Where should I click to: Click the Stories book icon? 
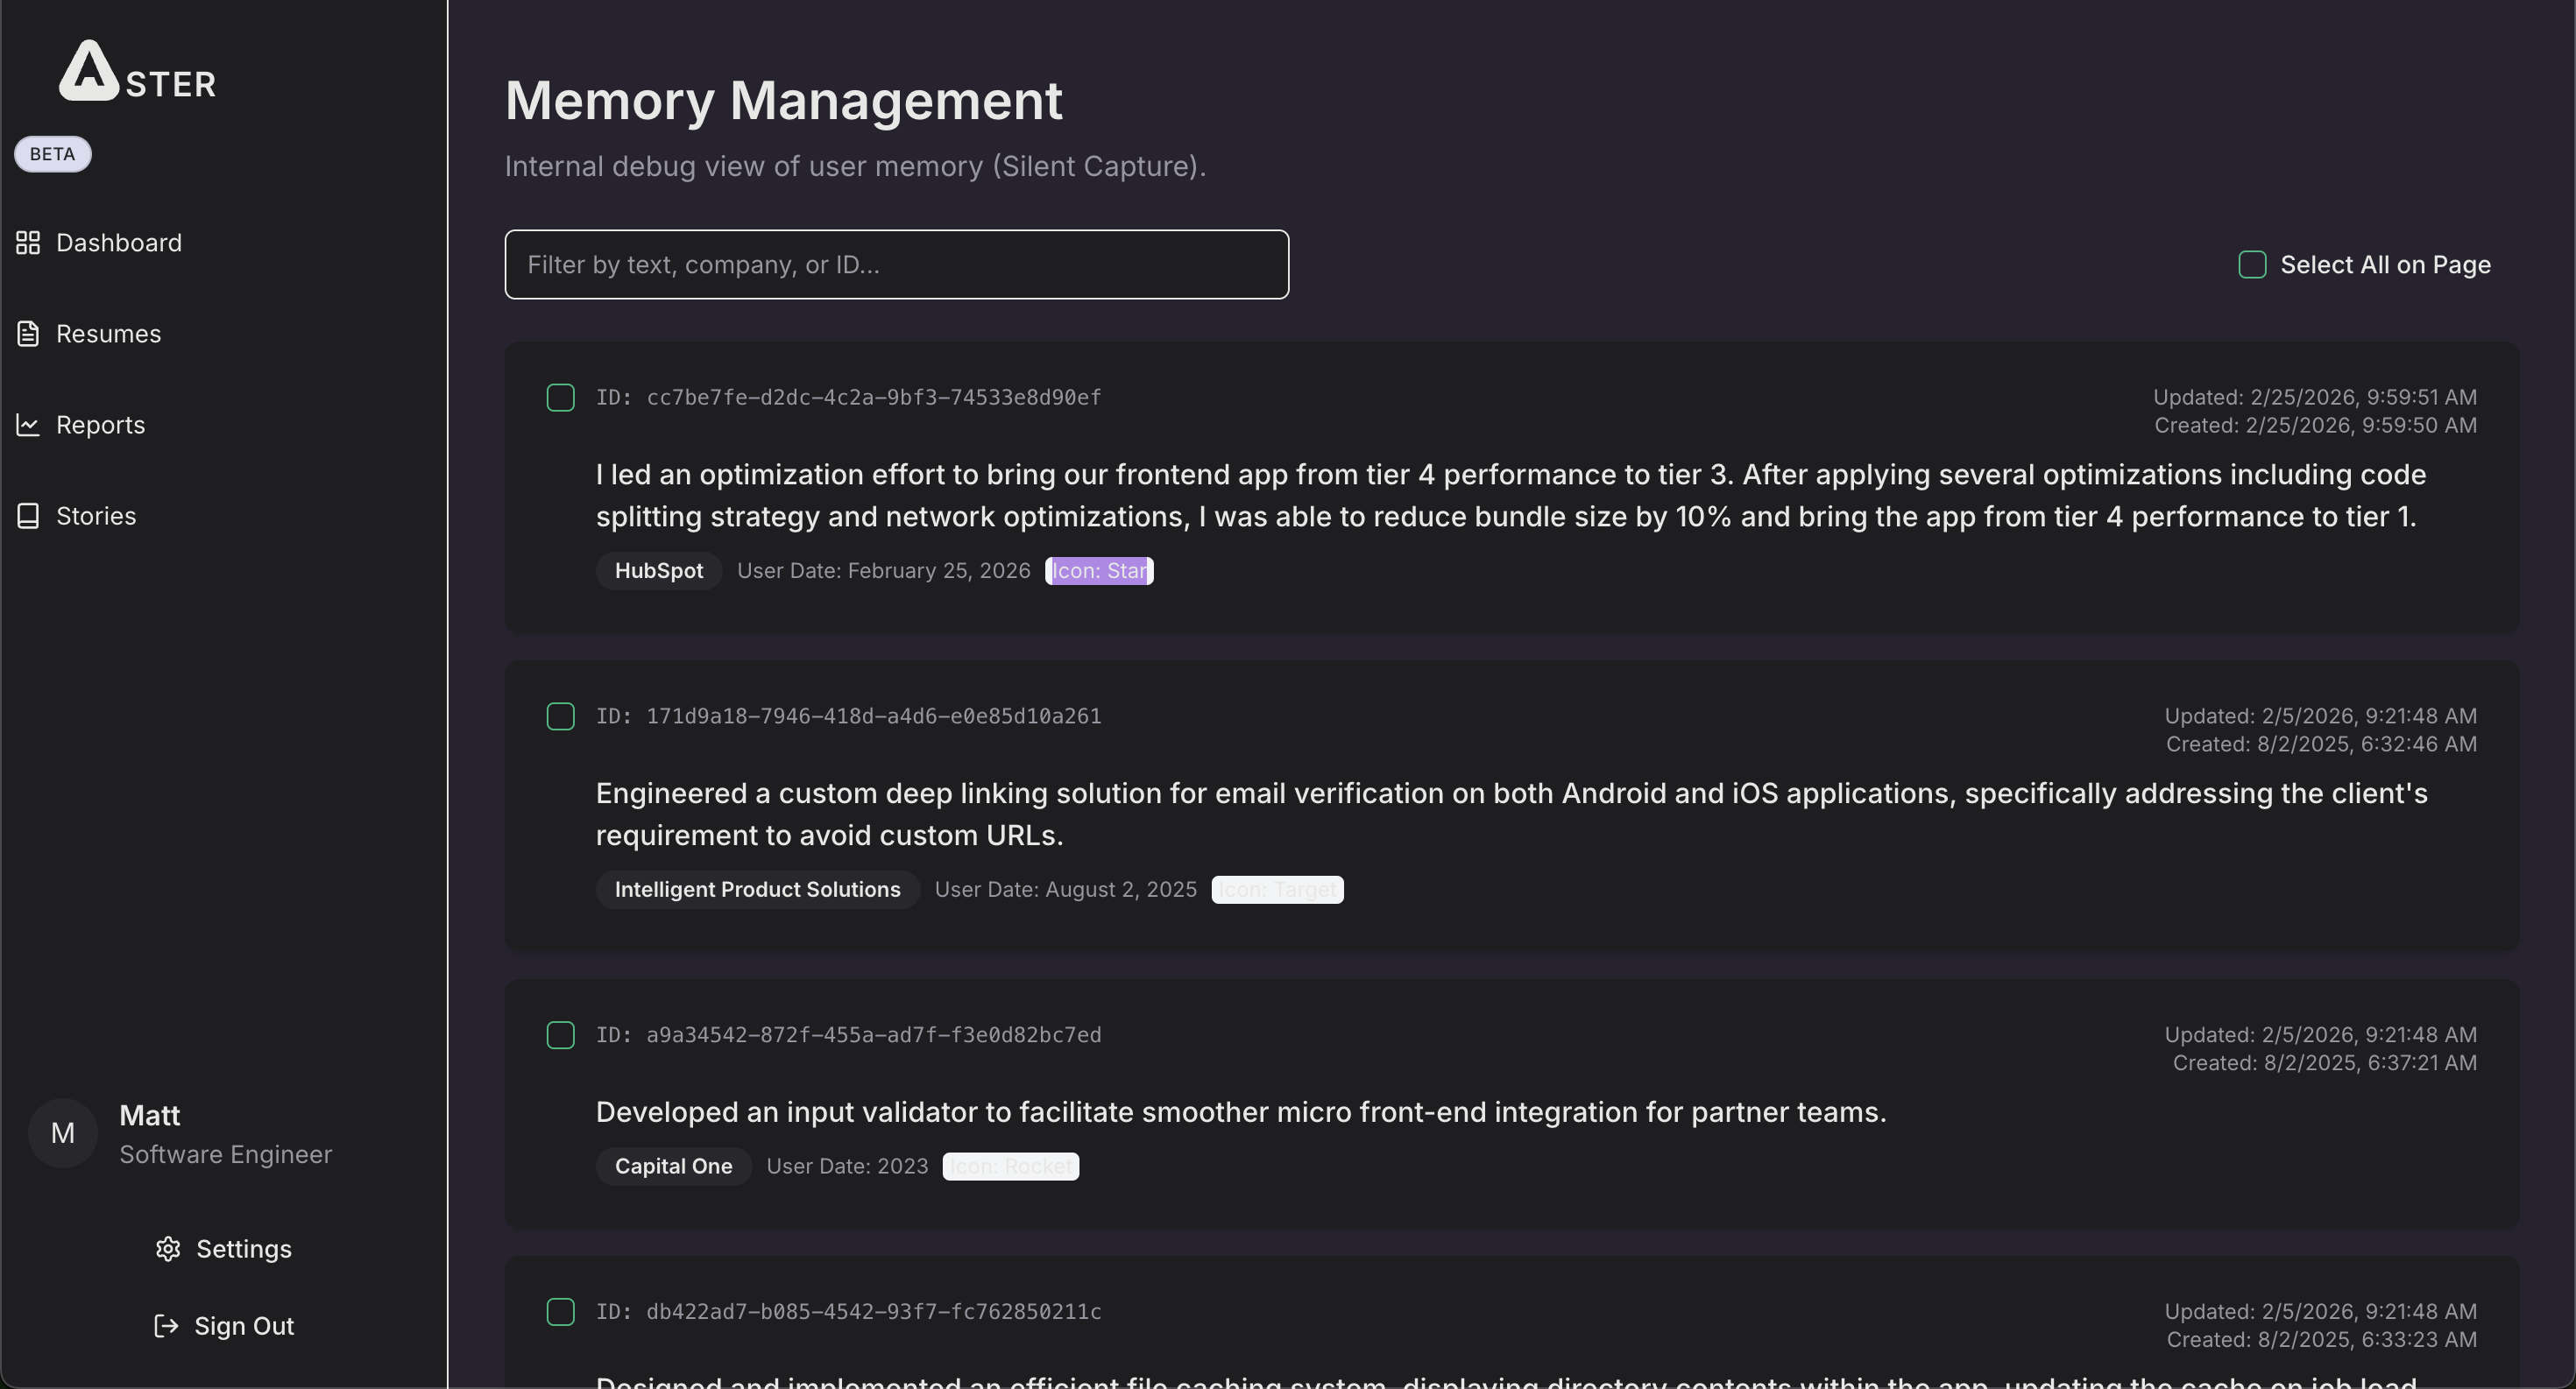(28, 516)
